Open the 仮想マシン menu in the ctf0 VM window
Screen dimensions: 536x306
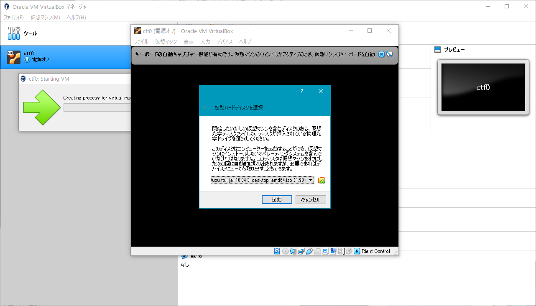click(166, 42)
